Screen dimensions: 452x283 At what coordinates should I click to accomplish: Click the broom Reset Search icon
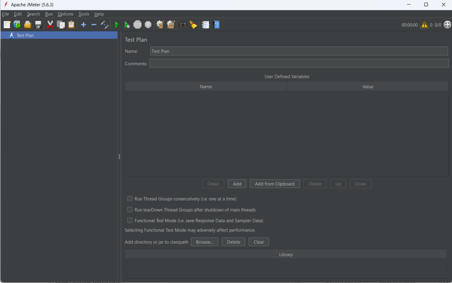tap(193, 25)
